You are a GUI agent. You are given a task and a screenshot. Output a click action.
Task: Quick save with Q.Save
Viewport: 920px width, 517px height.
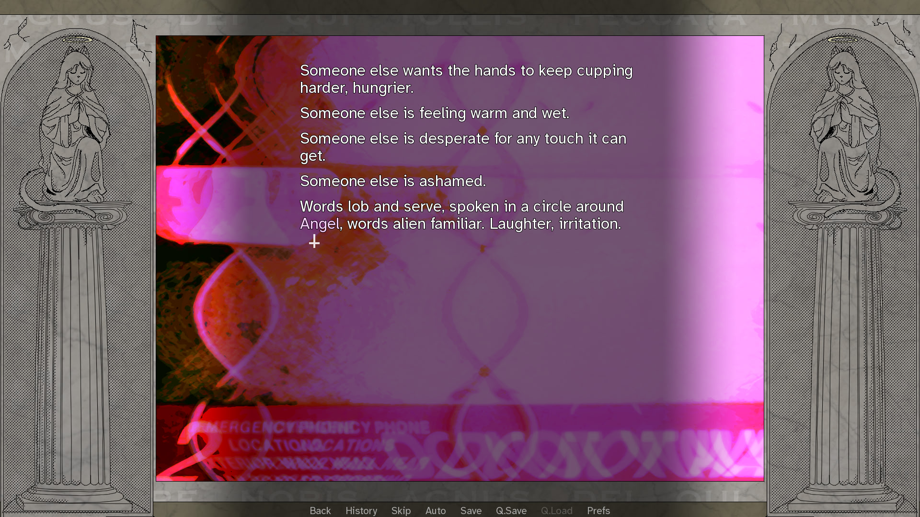pyautogui.click(x=511, y=511)
